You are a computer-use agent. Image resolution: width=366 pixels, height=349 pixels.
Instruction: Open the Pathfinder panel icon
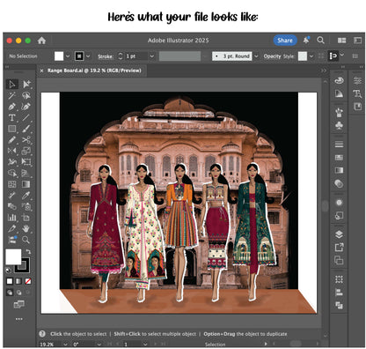[x=339, y=305]
